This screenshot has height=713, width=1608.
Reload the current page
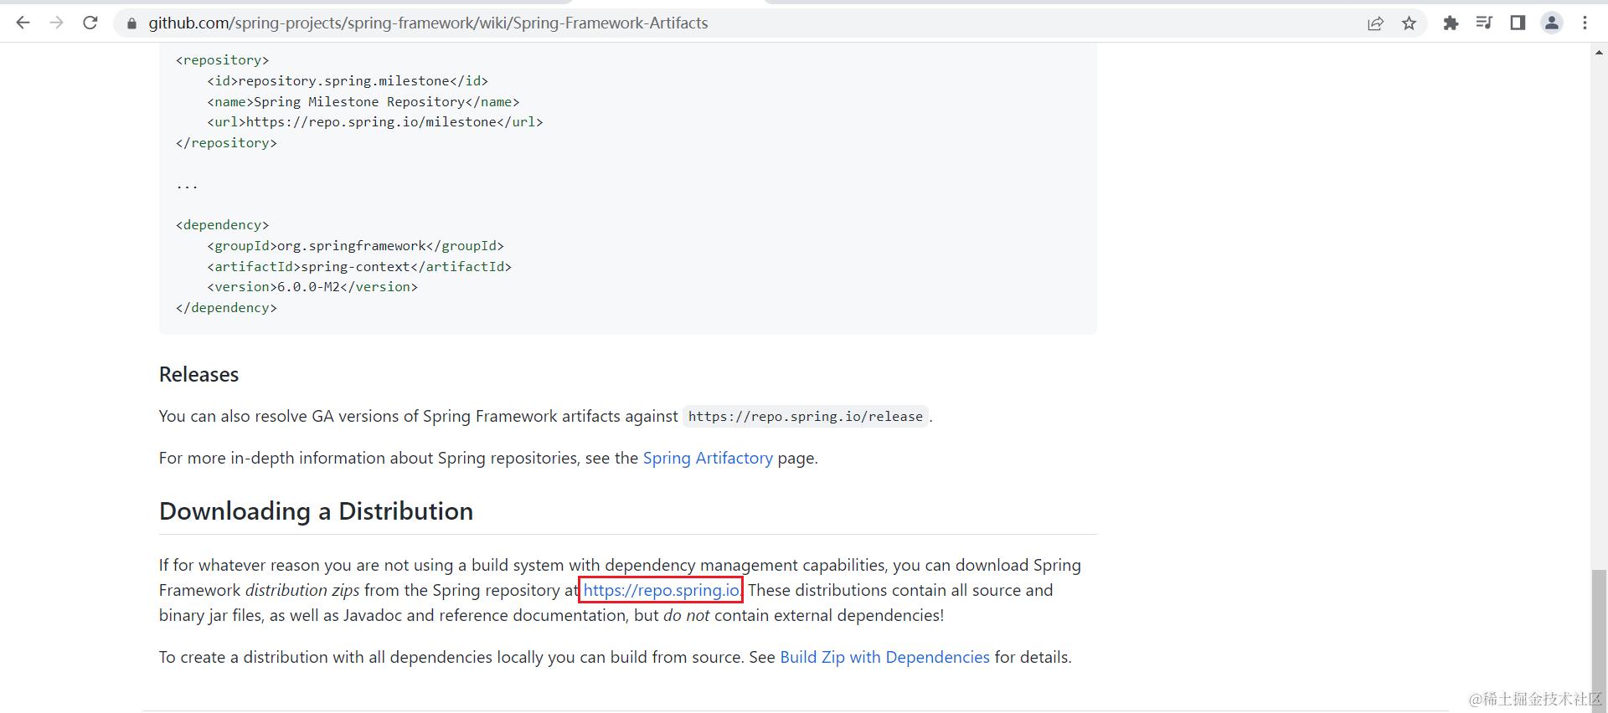pos(90,23)
